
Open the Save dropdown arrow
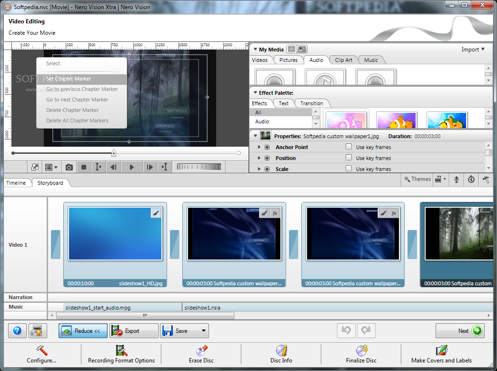(203, 331)
